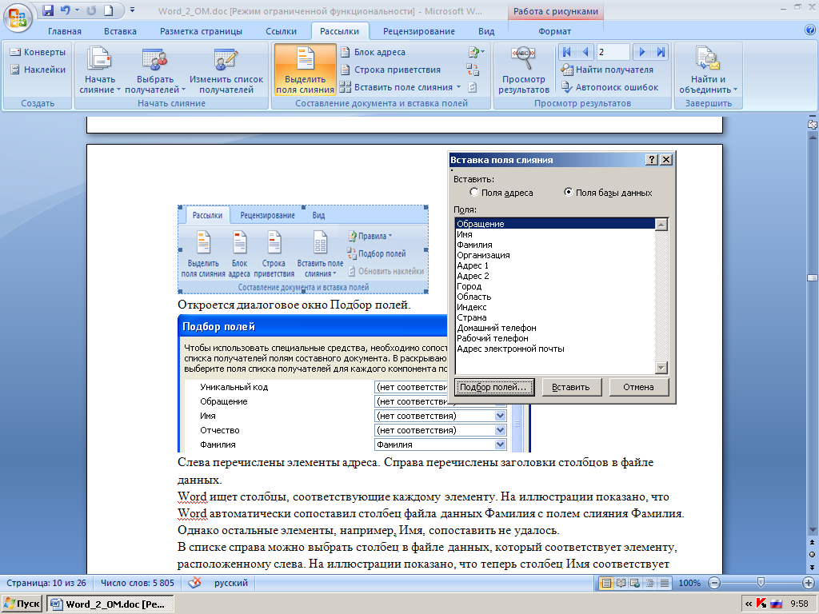Save document via quick access toolbar
819x614 pixels.
48,10
